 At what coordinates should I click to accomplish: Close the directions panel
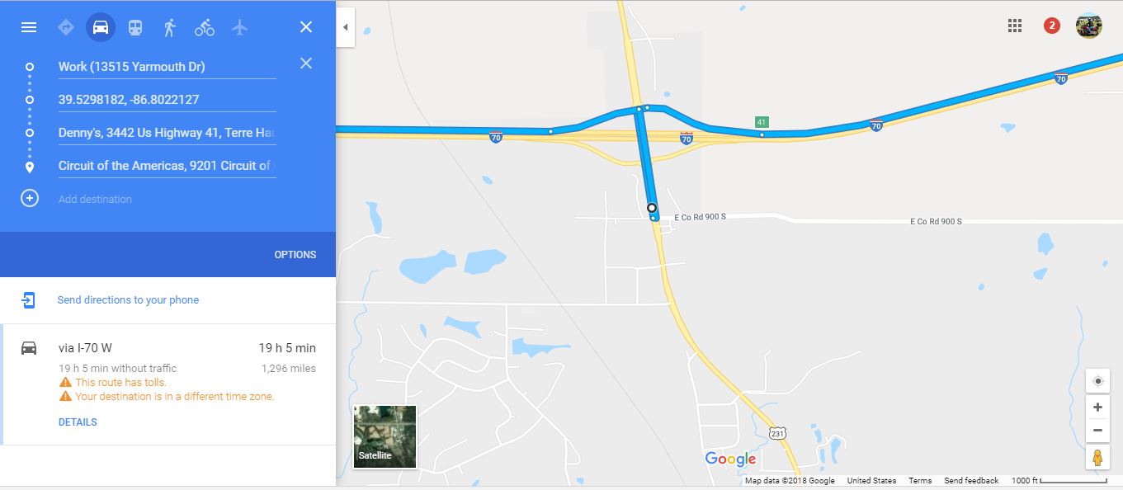point(306,27)
